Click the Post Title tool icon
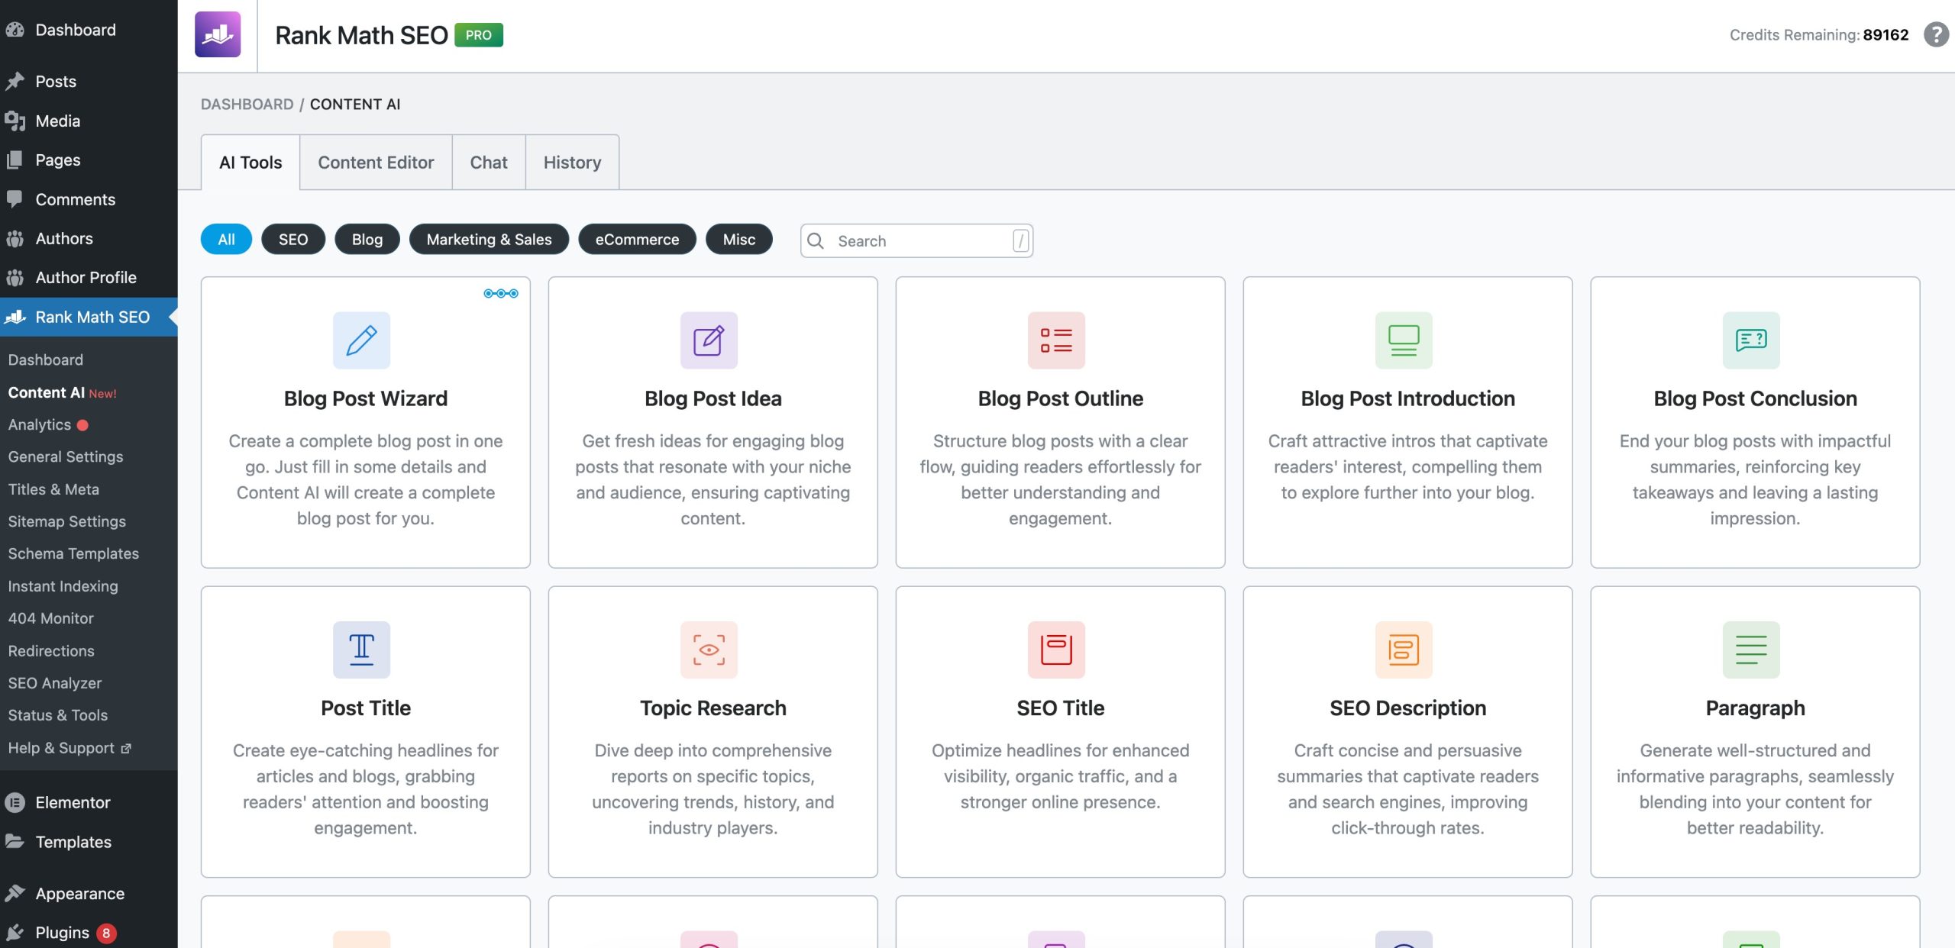 coord(360,650)
